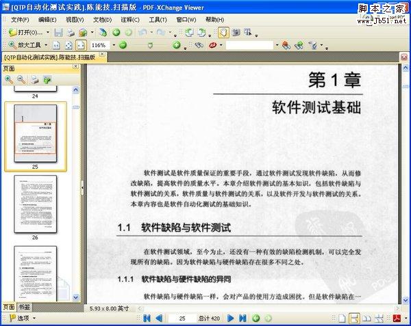Open the 编辑(E) menu

(47, 20)
